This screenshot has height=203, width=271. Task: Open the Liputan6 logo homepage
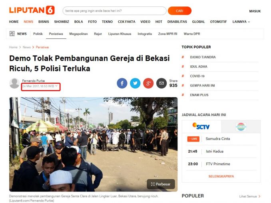[32, 10]
